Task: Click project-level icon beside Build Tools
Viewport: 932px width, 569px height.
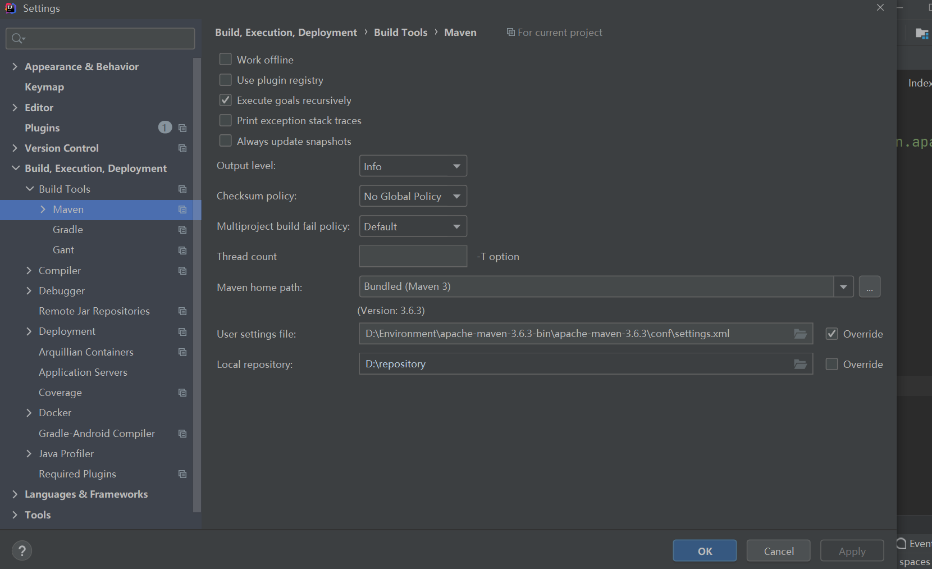Action: [182, 189]
